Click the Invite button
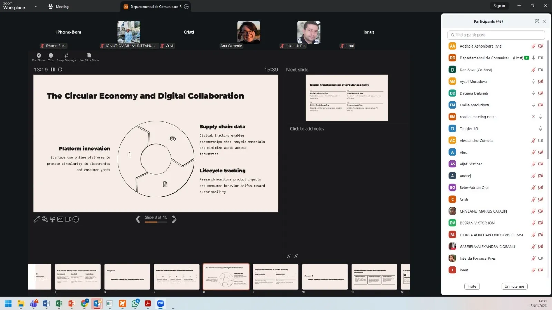Image resolution: width=552 pixels, height=310 pixels. [x=472, y=286]
